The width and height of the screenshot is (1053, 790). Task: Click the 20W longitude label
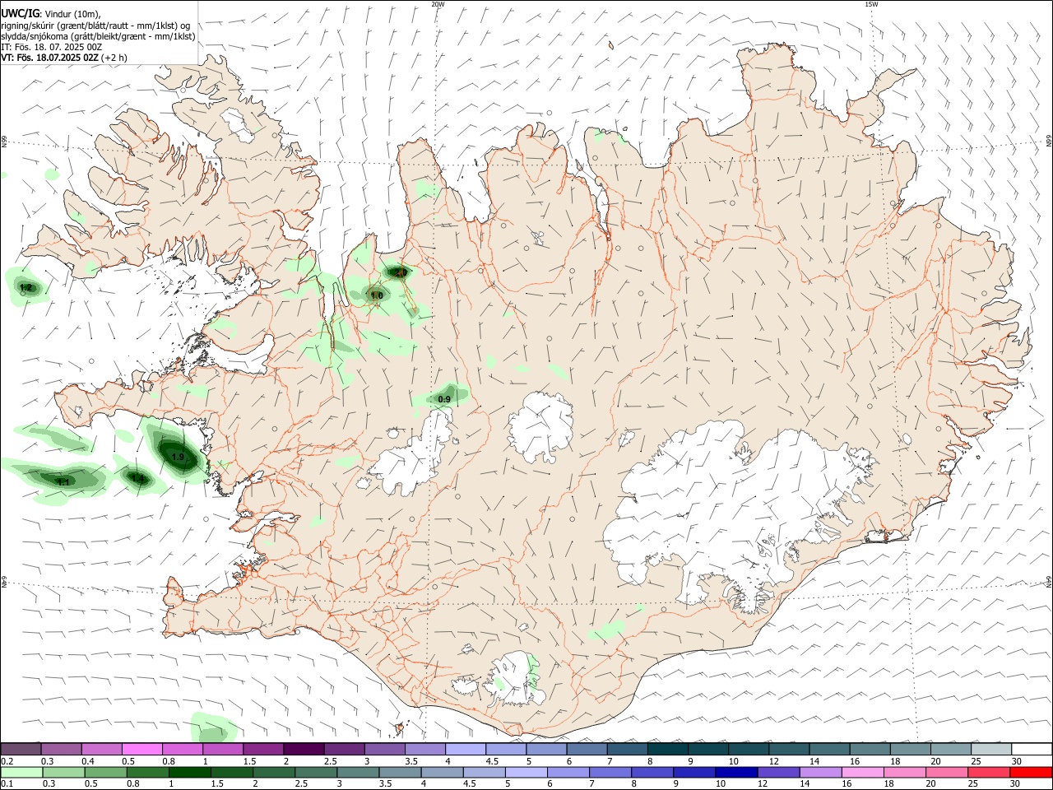438,4
